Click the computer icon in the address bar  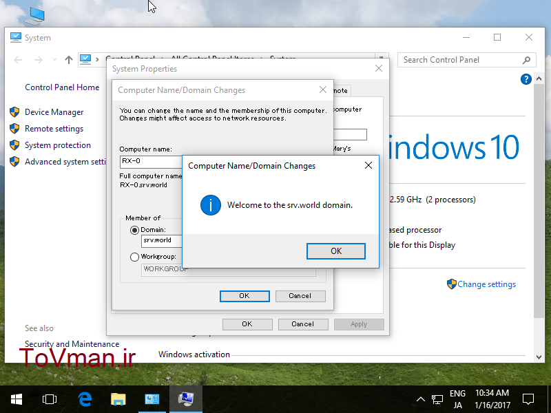point(85,60)
